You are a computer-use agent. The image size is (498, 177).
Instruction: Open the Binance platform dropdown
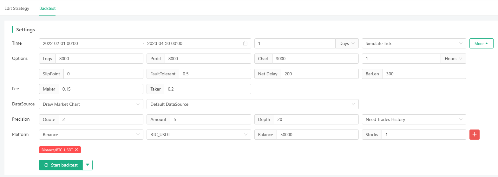[91, 135]
